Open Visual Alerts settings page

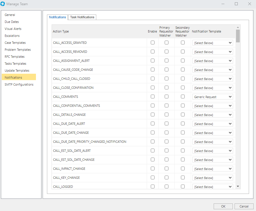tap(13, 29)
